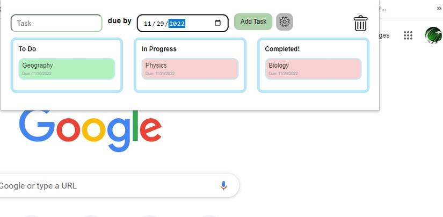This screenshot has height=217, width=443.
Task: Focus the Task name input field
Action: pyautogui.click(x=56, y=23)
